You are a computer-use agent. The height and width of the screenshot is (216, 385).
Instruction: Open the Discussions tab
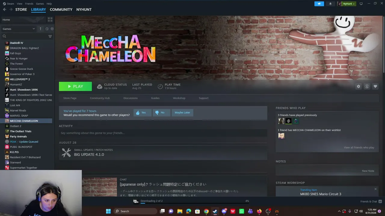(x=131, y=98)
